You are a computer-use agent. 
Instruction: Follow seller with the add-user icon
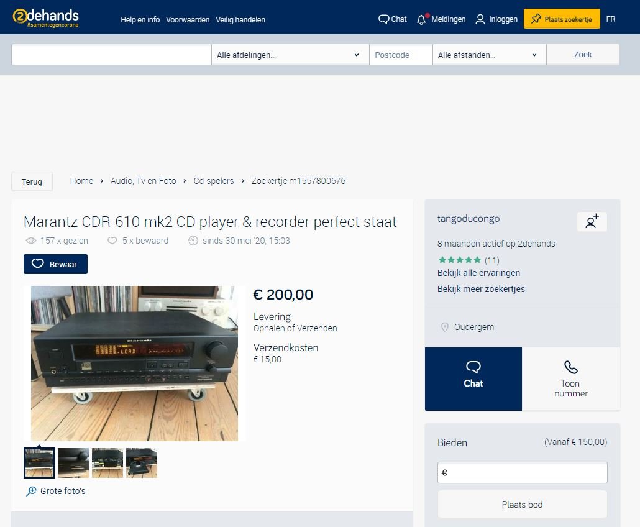592,222
